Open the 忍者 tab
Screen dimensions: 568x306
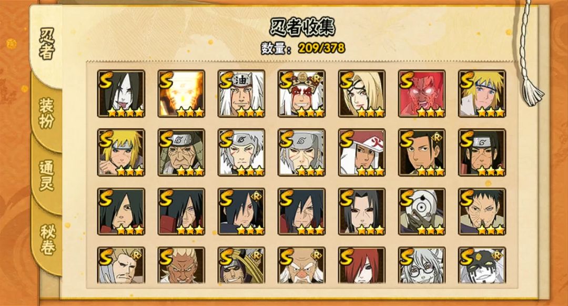pos(46,45)
